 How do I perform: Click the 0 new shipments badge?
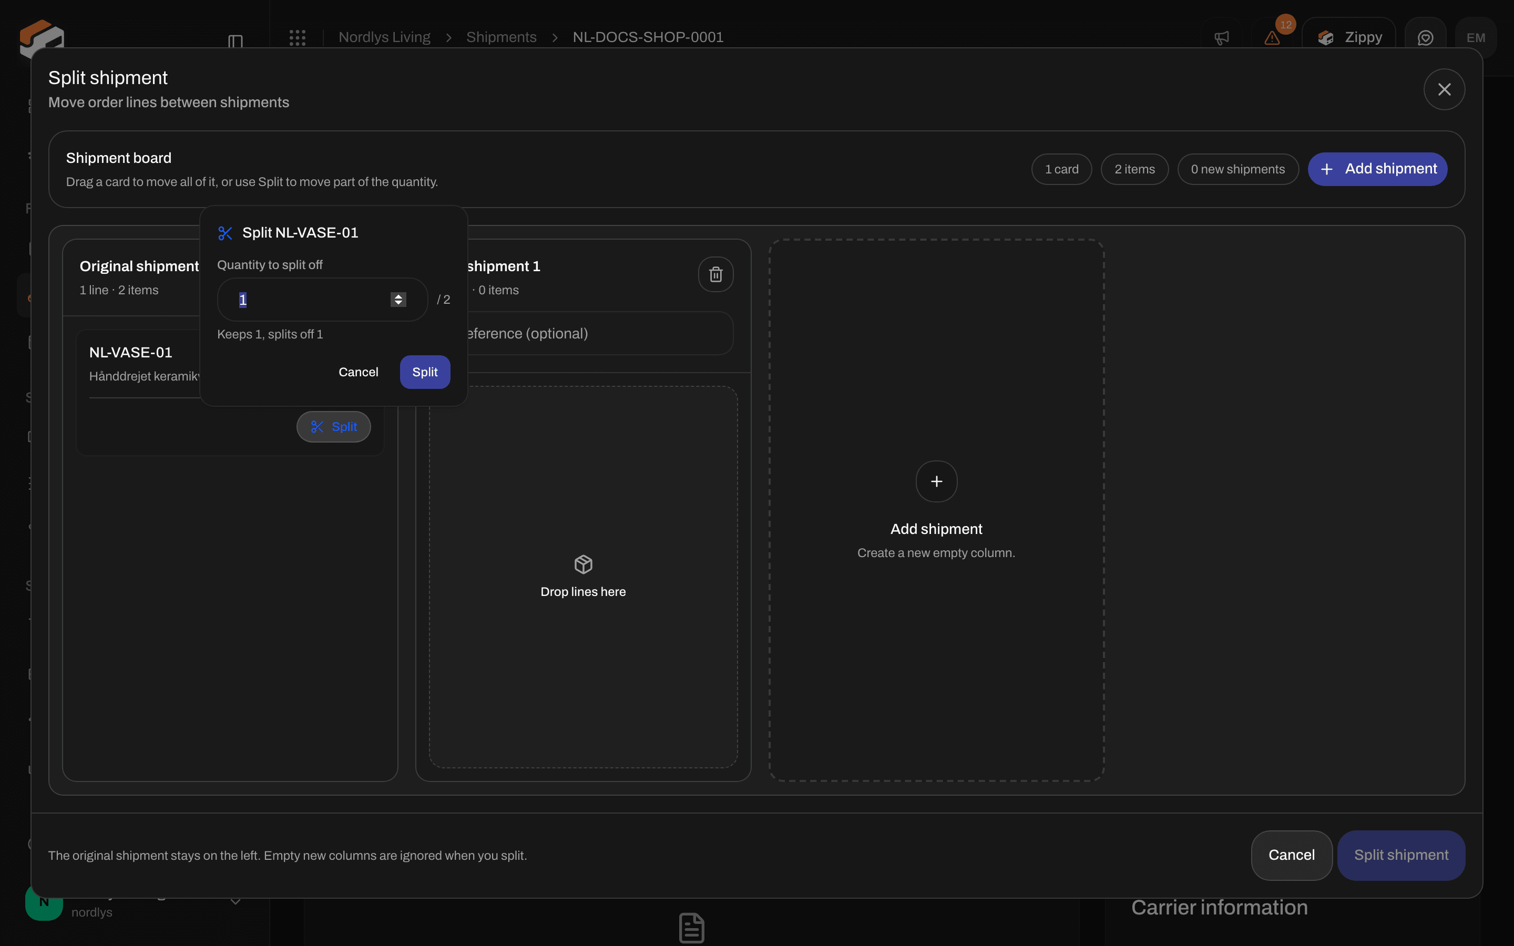pyautogui.click(x=1237, y=169)
